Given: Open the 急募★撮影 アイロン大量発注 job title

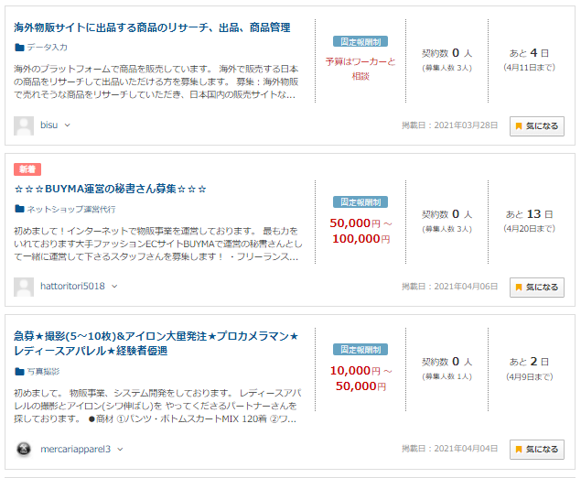Looking at the screenshot, I should coord(156,343).
